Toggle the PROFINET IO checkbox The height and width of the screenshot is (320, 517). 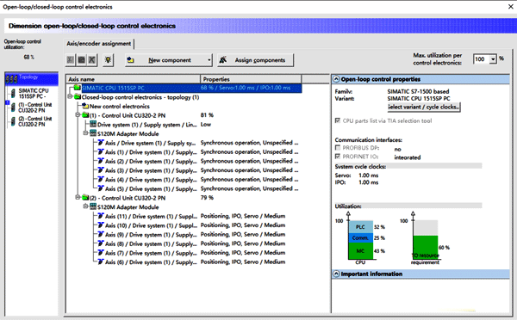[x=338, y=157]
